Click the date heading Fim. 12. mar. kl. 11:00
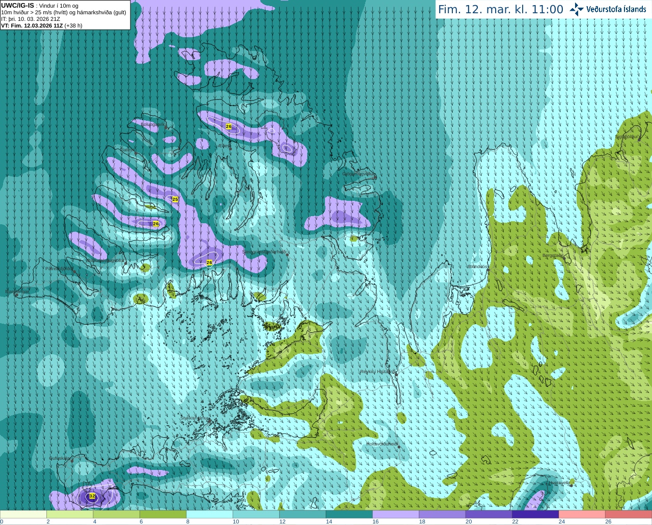Viewport: 652px width, 525px height. (x=501, y=10)
